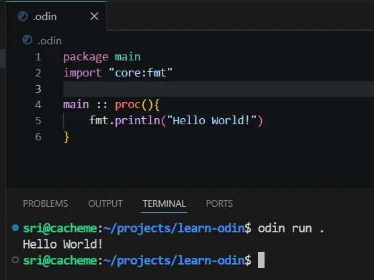Click 'println' in the fmt call
The height and width of the screenshot is (280, 374).
[138, 121]
